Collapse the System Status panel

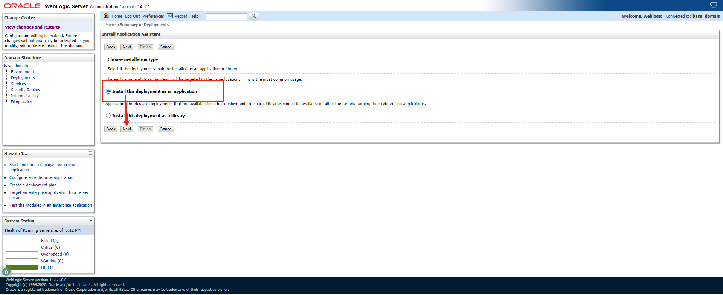(90, 221)
